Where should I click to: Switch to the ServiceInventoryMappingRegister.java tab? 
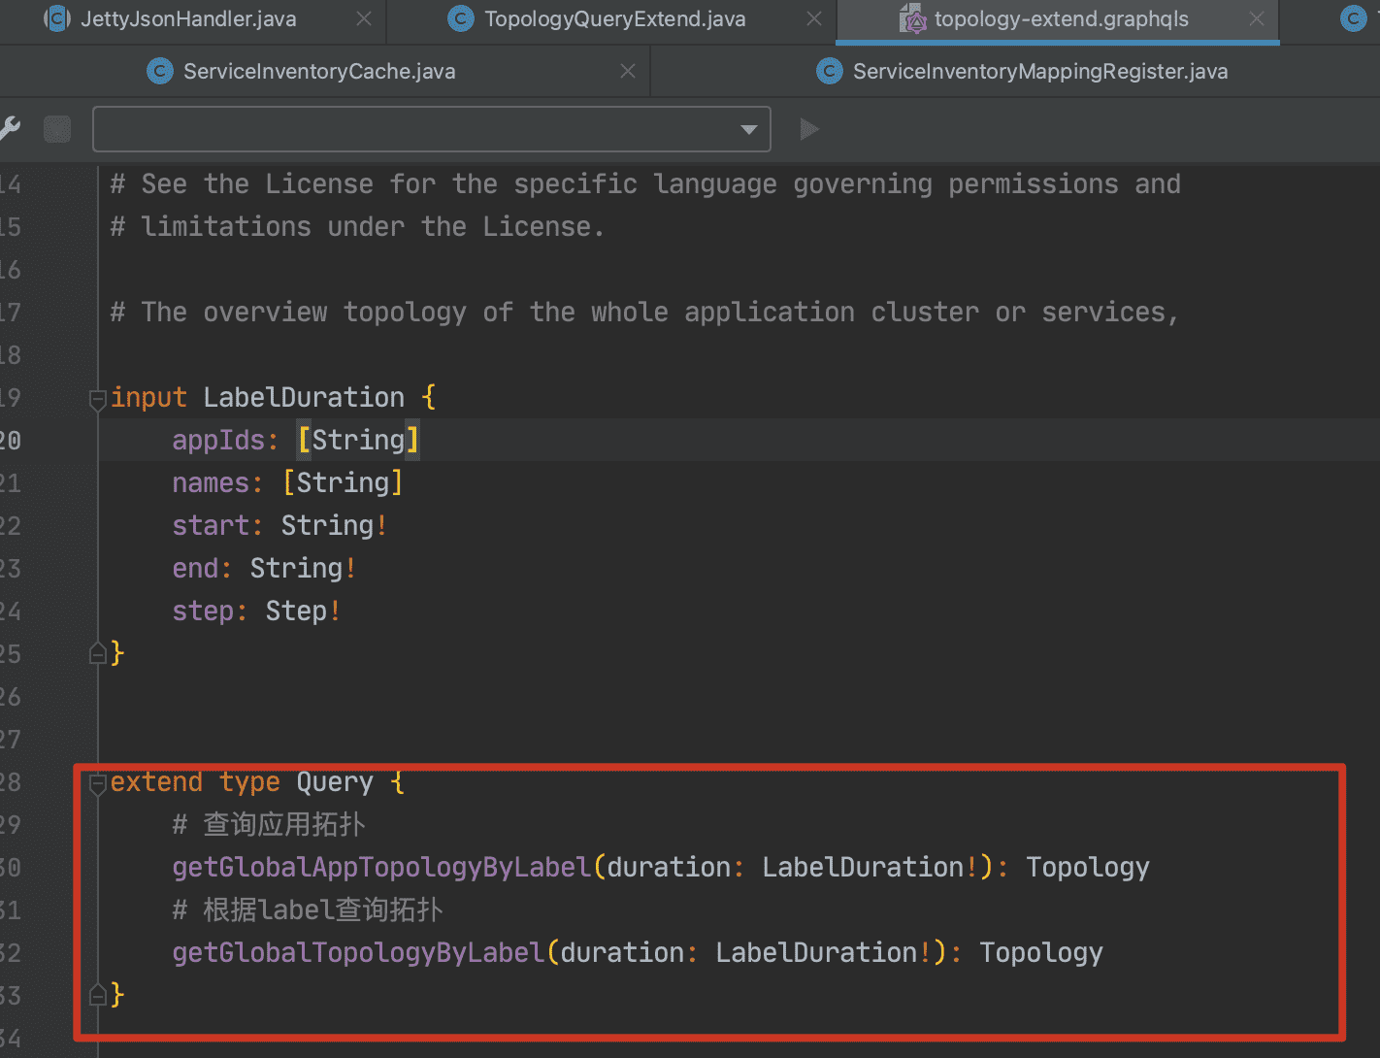click(x=1039, y=72)
